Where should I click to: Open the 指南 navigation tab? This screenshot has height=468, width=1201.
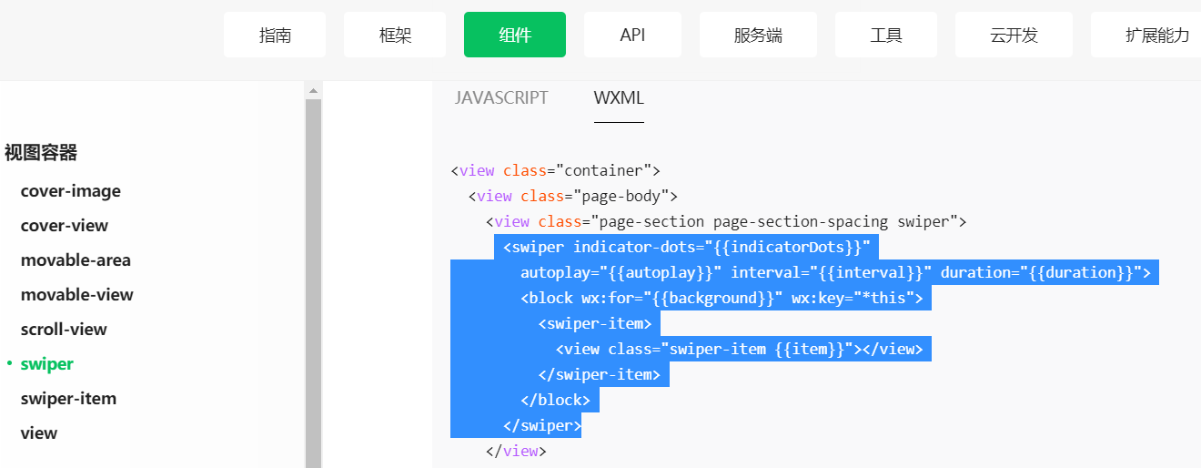point(275,35)
